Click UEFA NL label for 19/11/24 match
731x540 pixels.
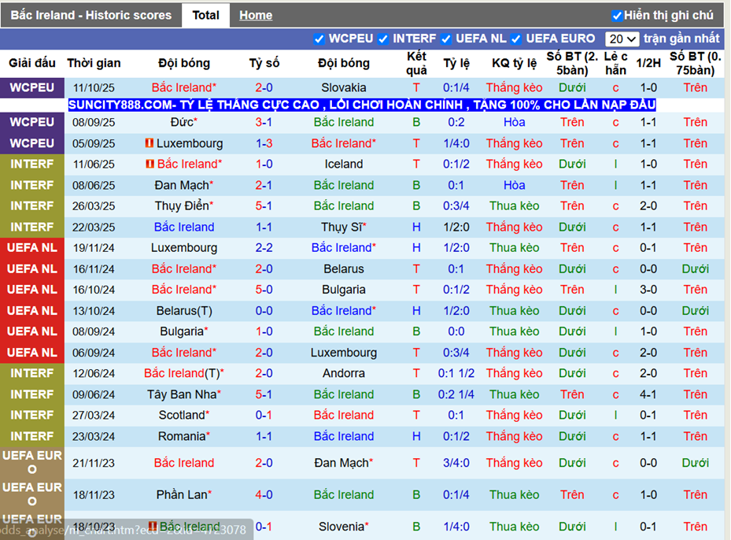click(32, 248)
